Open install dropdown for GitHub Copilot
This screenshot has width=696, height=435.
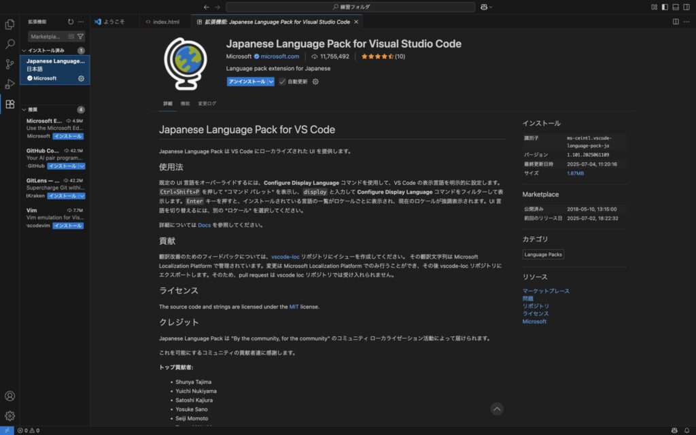pyautogui.click(x=82, y=166)
